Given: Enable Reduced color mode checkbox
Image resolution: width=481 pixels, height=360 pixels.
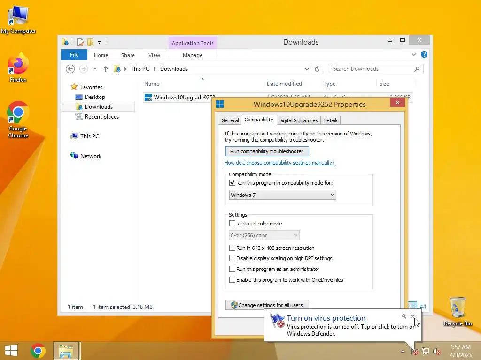Looking at the screenshot, I should pyautogui.click(x=232, y=224).
